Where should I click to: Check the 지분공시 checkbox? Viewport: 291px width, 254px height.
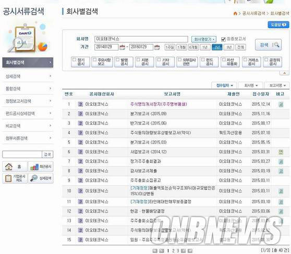138,60
